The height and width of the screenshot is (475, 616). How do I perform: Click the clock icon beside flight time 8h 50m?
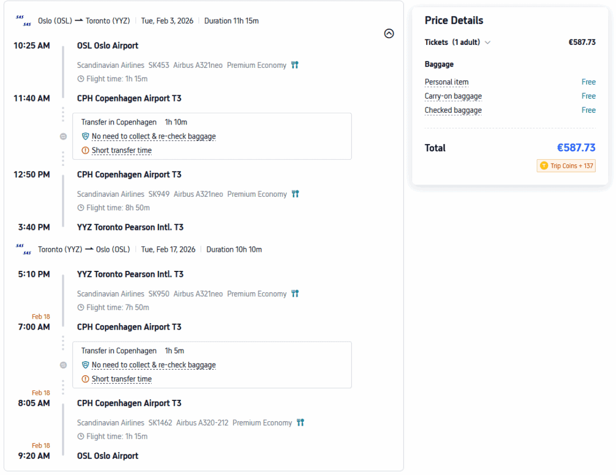click(x=81, y=208)
